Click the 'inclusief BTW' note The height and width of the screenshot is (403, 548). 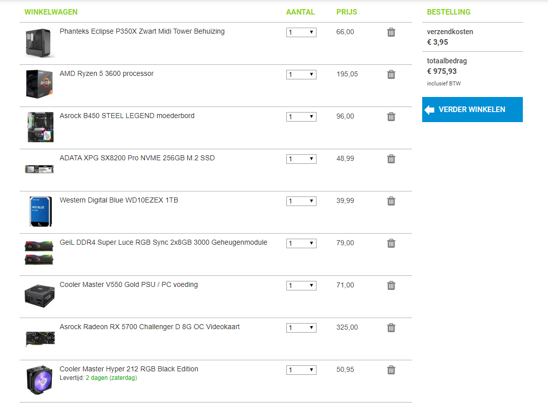[x=443, y=83]
